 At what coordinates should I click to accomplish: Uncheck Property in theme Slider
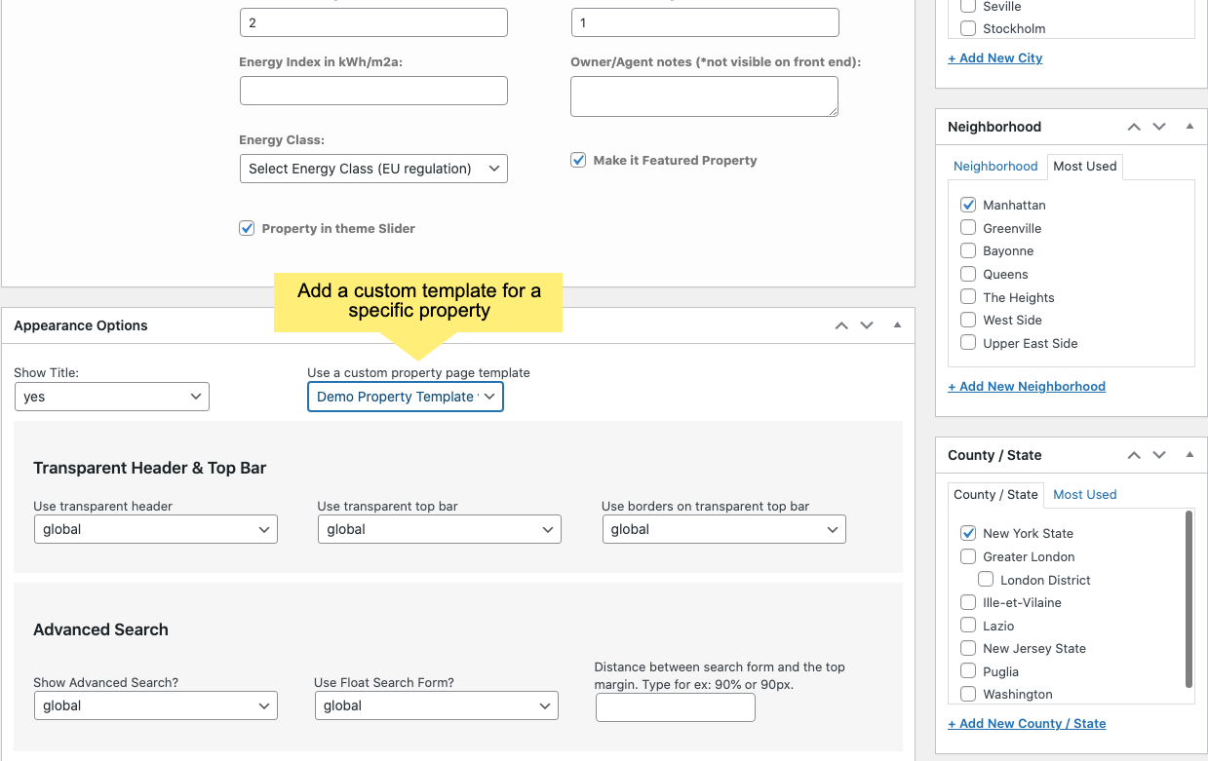(x=247, y=228)
